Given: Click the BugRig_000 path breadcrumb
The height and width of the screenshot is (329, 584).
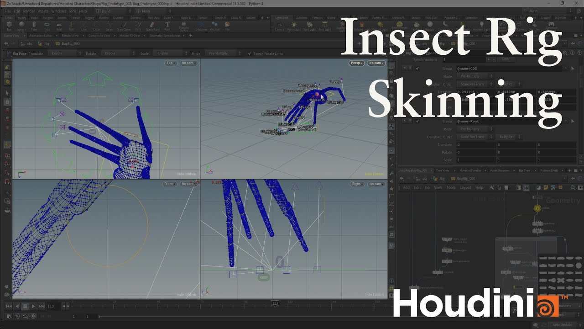Looking at the screenshot, I should [68, 43].
